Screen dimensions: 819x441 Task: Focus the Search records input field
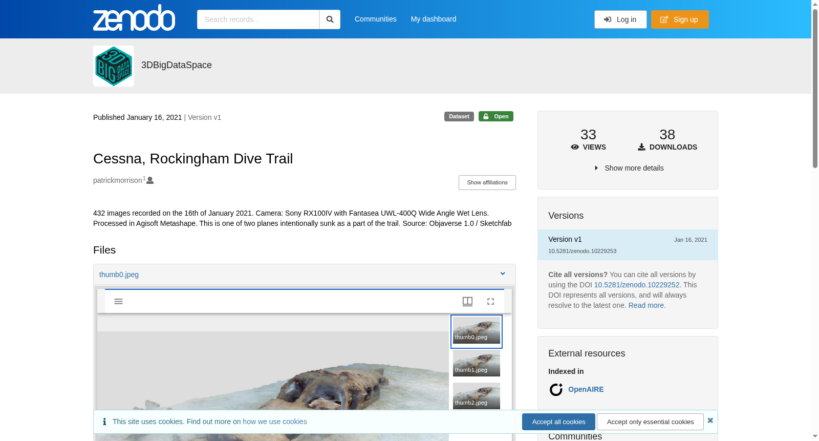tap(258, 19)
